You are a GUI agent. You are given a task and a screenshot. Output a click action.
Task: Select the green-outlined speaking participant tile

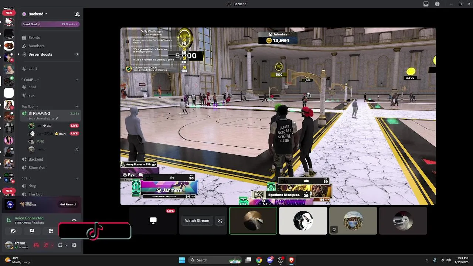click(x=253, y=221)
